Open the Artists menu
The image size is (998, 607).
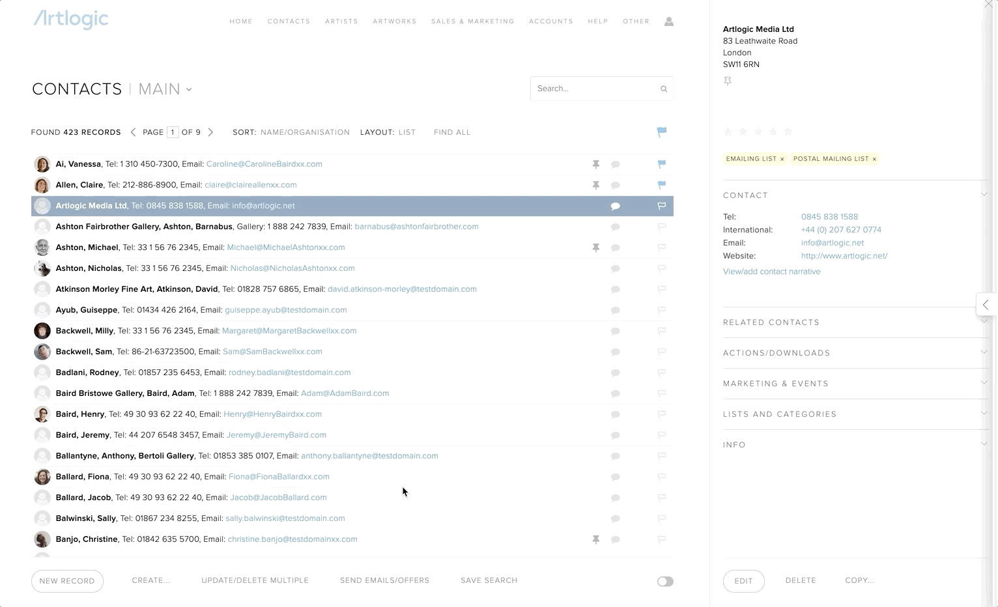coord(341,21)
